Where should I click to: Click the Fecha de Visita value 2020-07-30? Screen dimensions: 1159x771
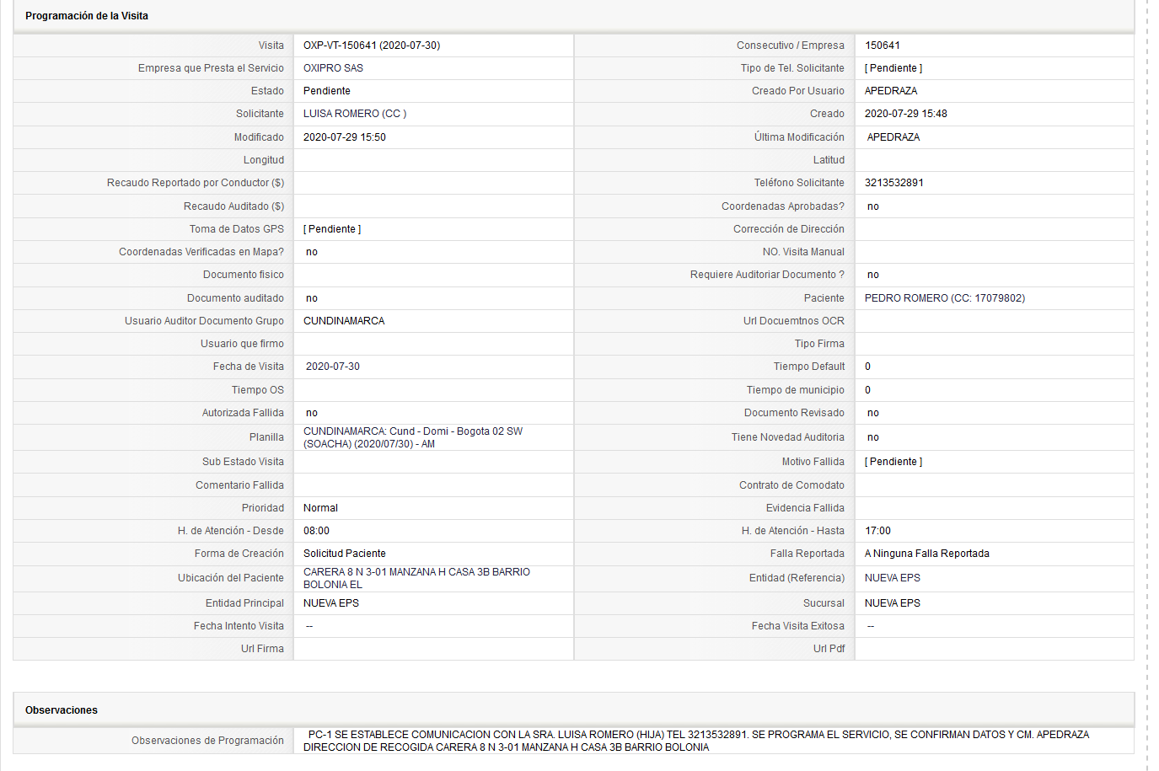[x=333, y=367]
